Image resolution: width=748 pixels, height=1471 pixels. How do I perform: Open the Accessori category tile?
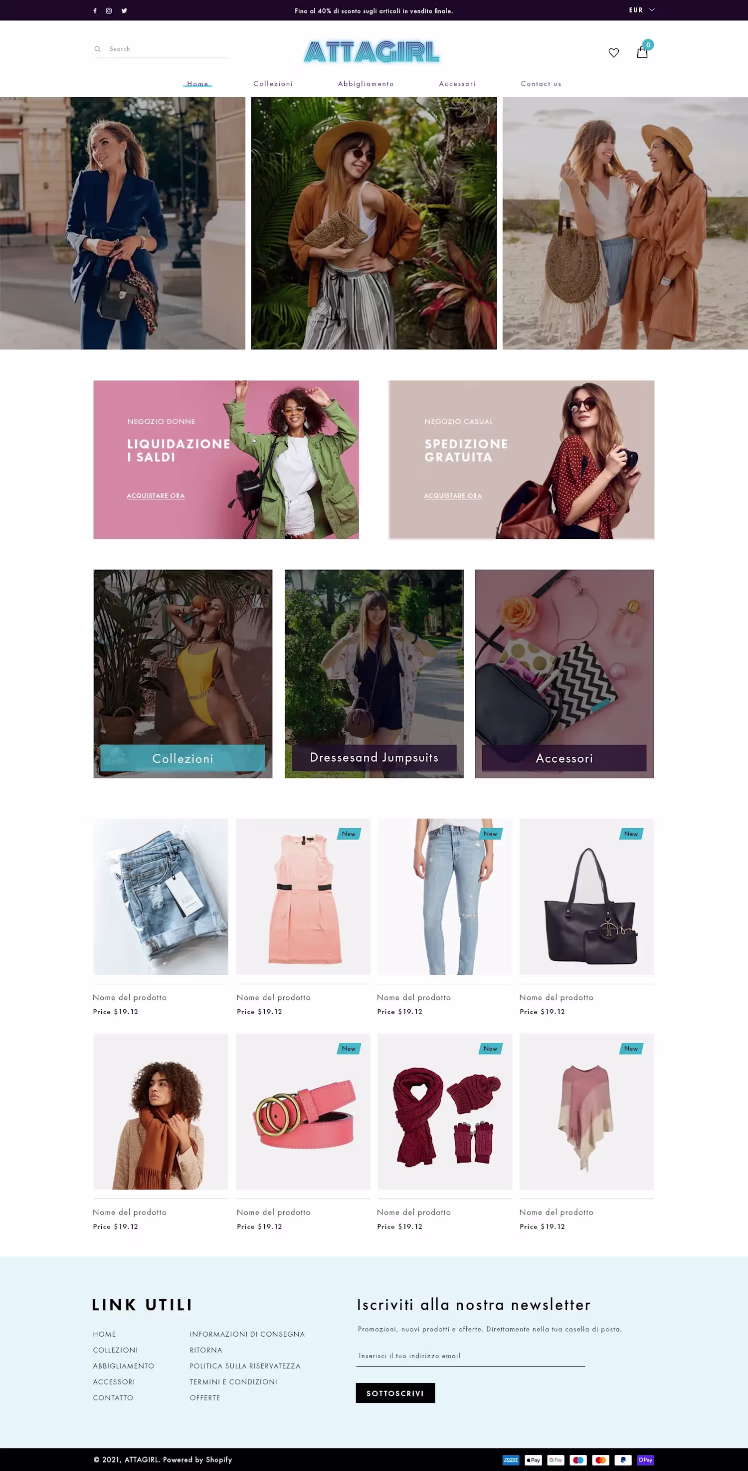point(564,674)
